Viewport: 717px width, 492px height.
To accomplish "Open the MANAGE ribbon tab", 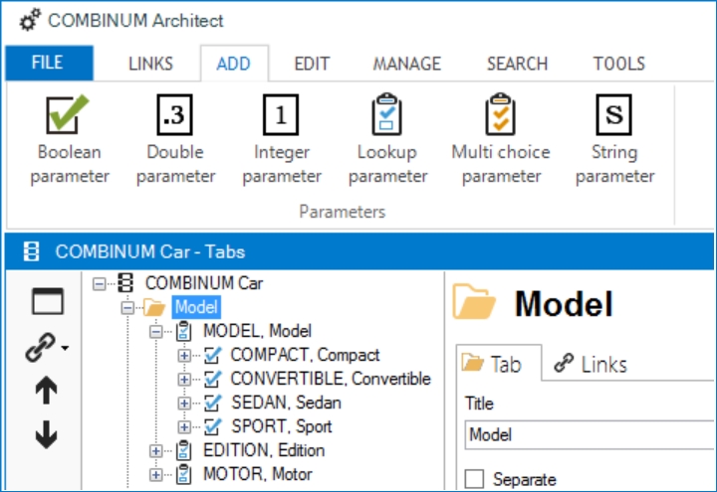I will 407,64.
